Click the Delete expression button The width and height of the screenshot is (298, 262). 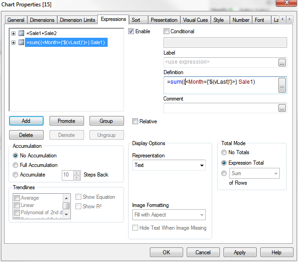pos(26,135)
